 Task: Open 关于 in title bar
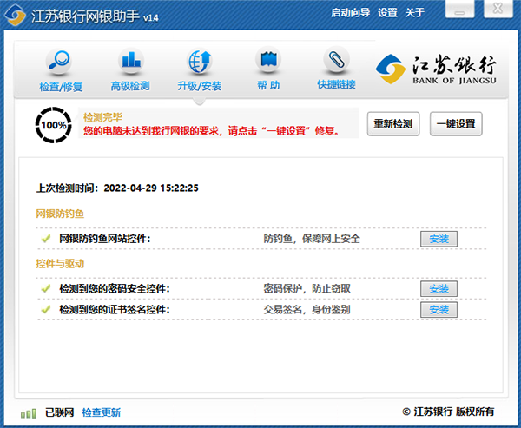[415, 13]
